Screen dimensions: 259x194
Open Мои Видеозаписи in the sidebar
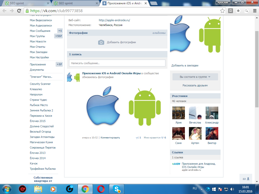(x=41, y=20)
